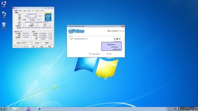
Task: Open the processor selection dropdown in CPU-Z
Action: click(x=27, y=43)
